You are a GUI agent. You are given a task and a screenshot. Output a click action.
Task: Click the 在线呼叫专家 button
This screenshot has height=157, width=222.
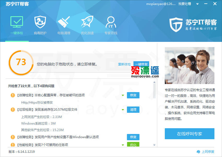click(189, 134)
